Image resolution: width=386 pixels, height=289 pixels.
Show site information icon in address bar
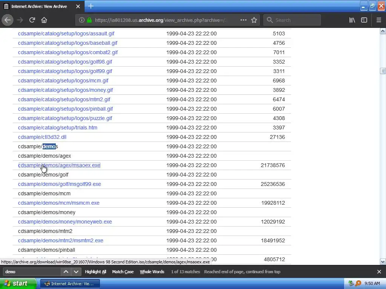tap(82, 20)
